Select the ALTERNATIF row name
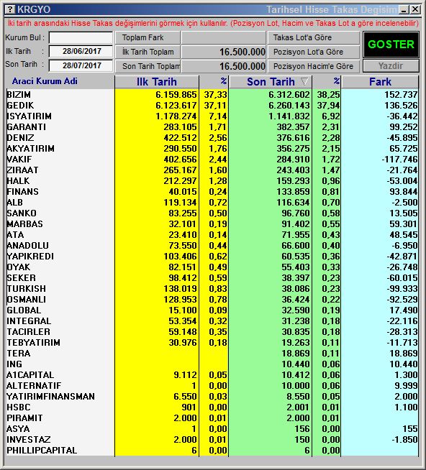 (34, 386)
